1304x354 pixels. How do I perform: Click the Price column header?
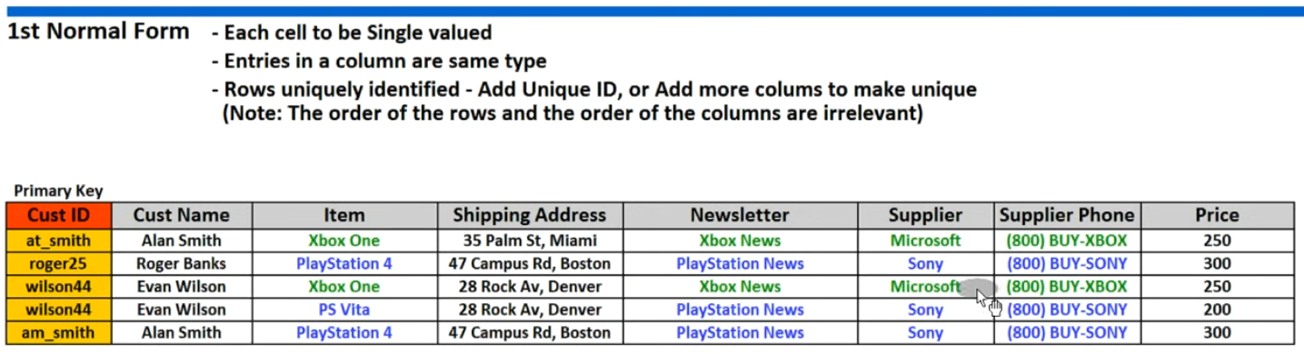pos(1217,215)
